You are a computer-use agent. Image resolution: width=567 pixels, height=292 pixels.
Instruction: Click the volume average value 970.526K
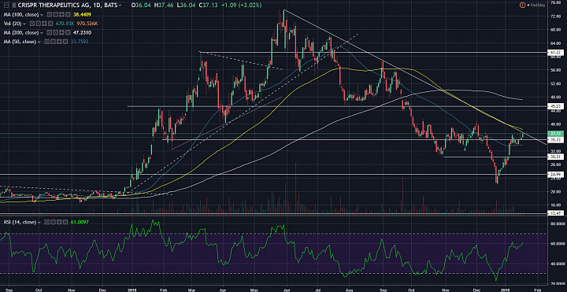(87, 24)
